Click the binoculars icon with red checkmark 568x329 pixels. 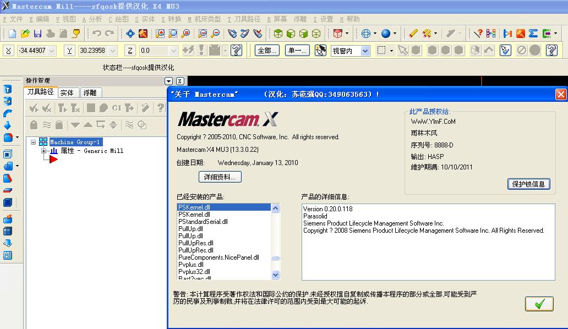tap(258, 34)
